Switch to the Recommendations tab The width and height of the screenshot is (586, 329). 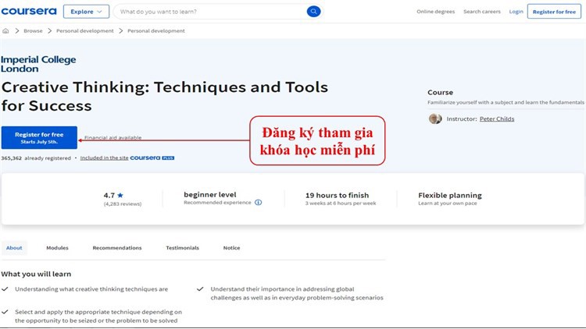click(117, 248)
